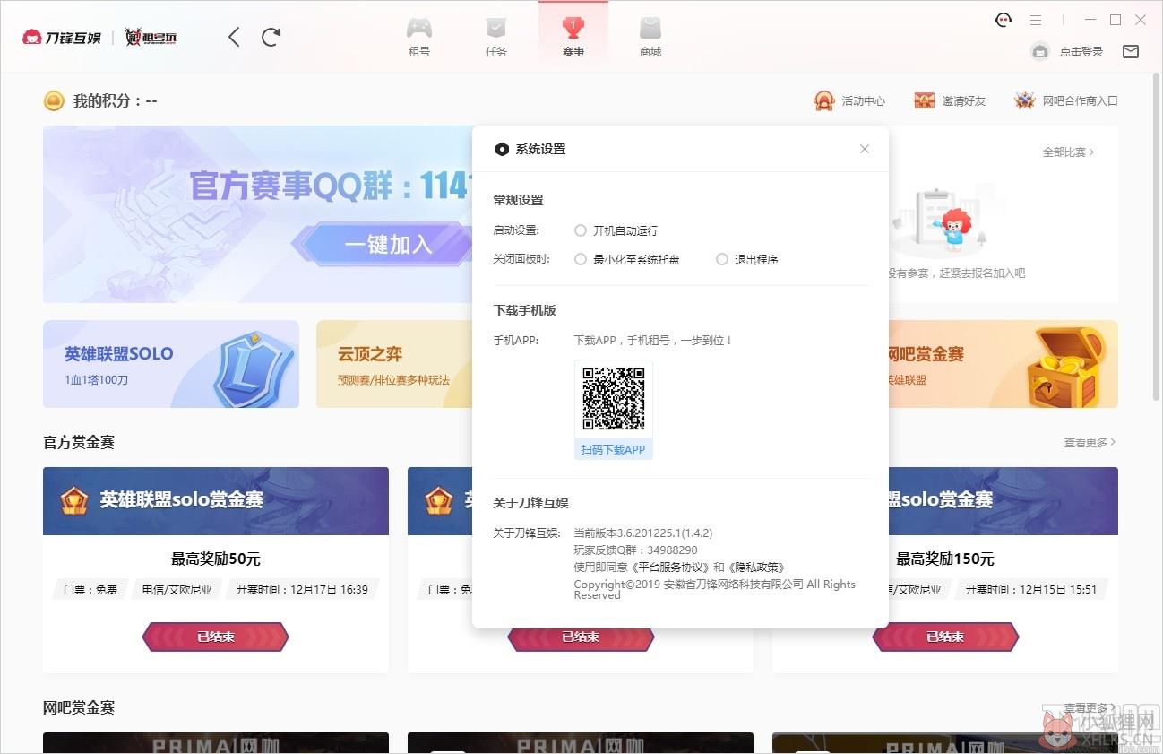The image size is (1163, 754).
Task: Open 《平台服务协议》 link
Action: [672, 568]
